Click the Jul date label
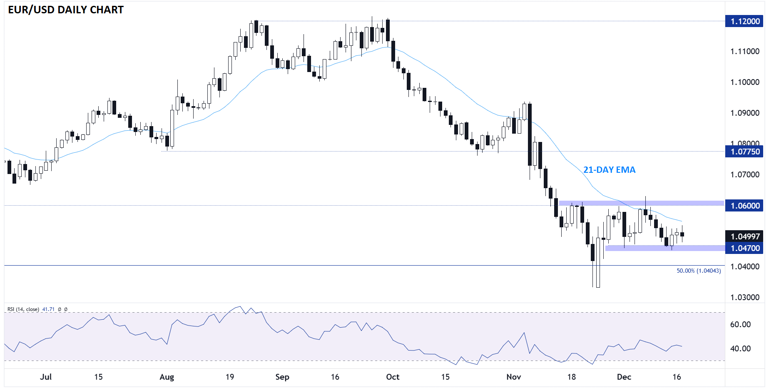769x388 pixels. pyautogui.click(x=46, y=377)
